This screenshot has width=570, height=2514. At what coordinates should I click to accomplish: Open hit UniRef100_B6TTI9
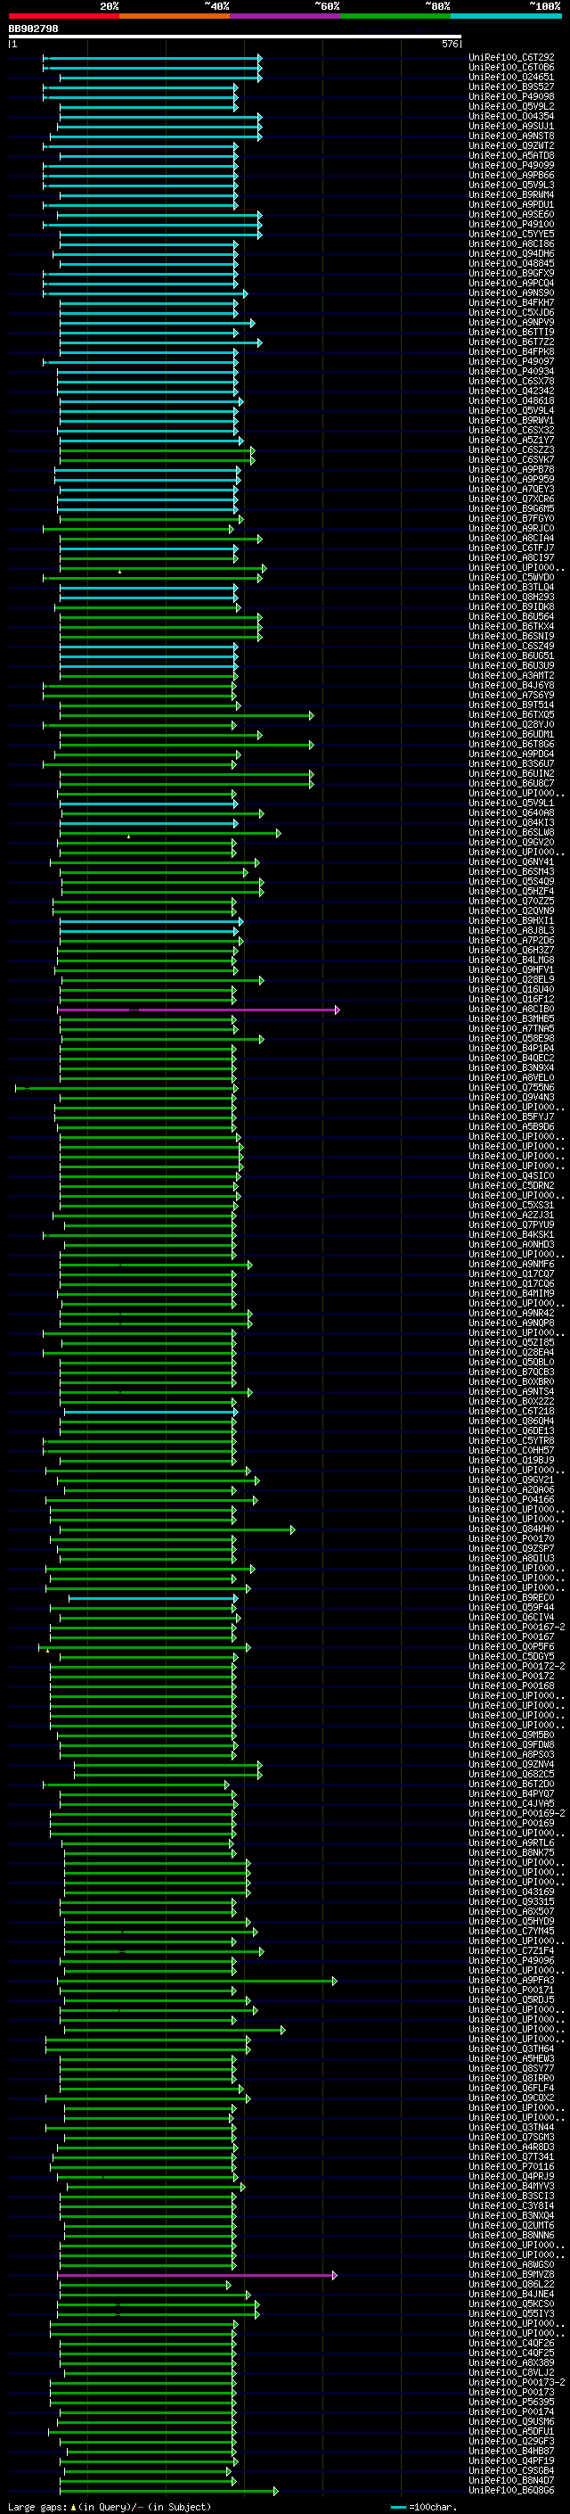(511, 332)
